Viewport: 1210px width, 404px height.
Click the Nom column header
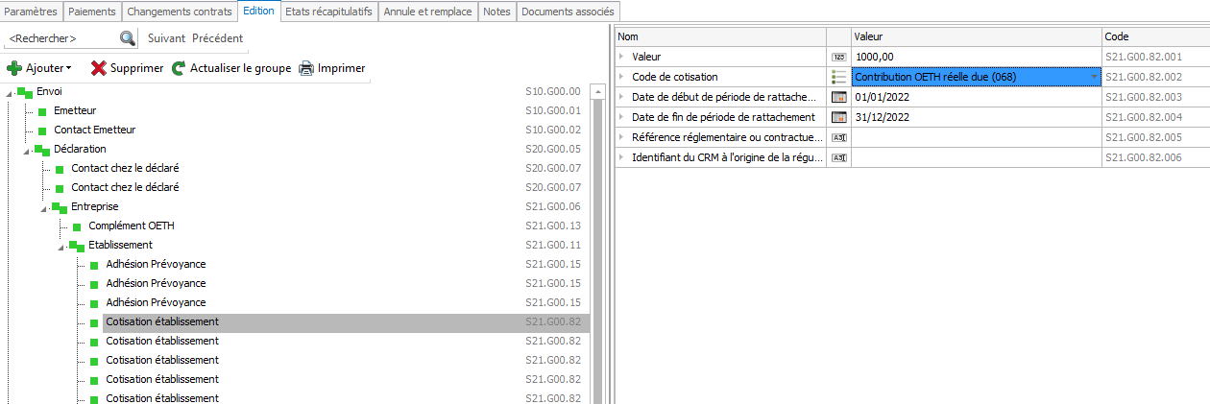tap(720, 36)
